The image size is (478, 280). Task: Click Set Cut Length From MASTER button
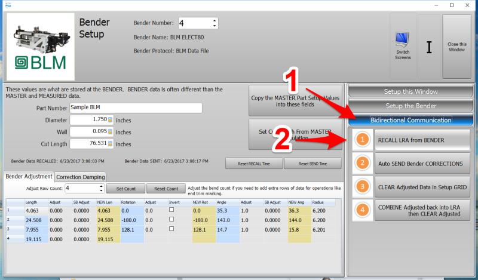pyautogui.click(x=295, y=134)
